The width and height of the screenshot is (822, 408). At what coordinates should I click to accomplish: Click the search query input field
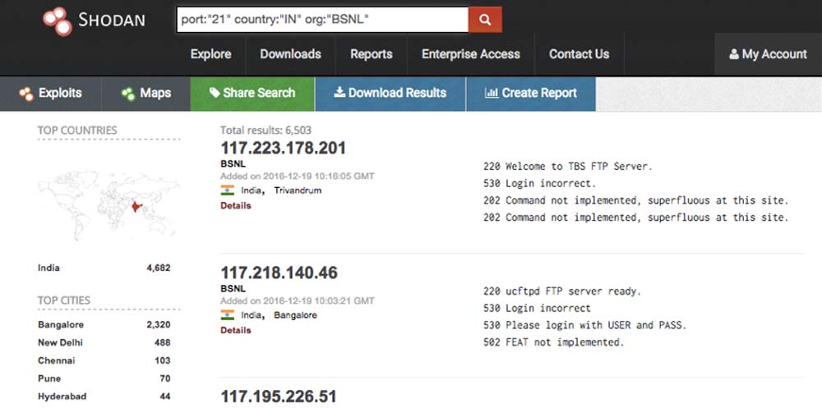point(322,20)
